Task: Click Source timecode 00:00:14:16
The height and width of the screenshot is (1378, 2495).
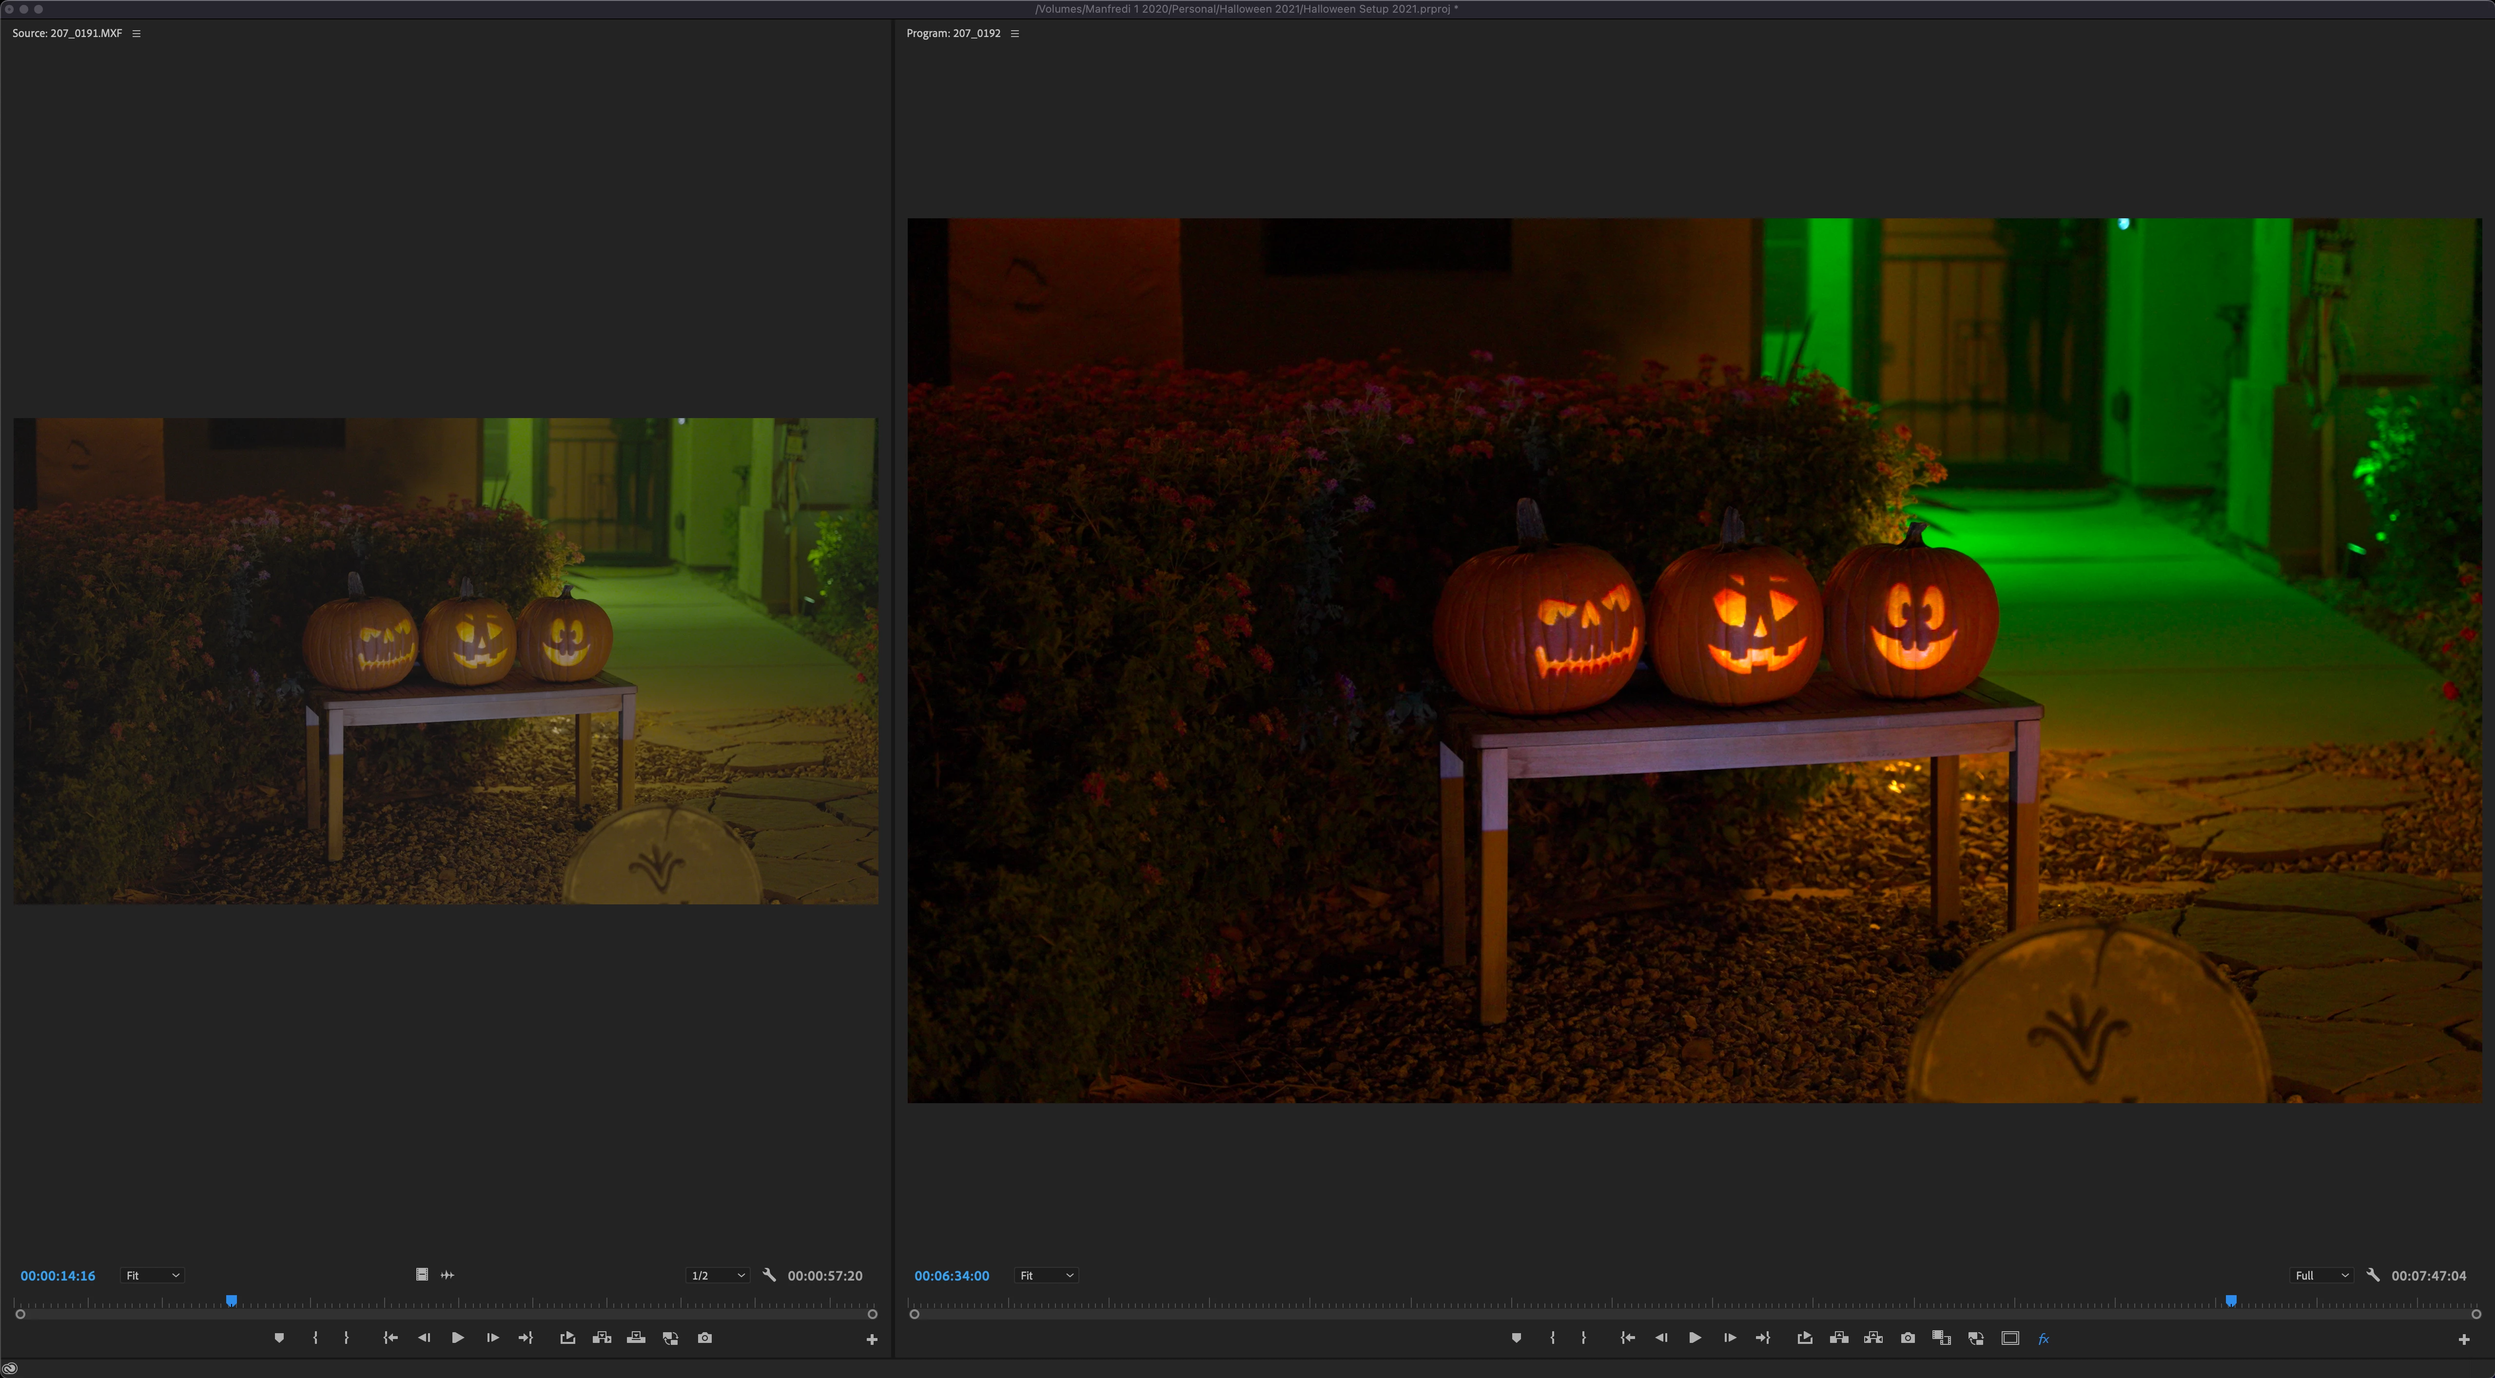Action: pyautogui.click(x=58, y=1275)
